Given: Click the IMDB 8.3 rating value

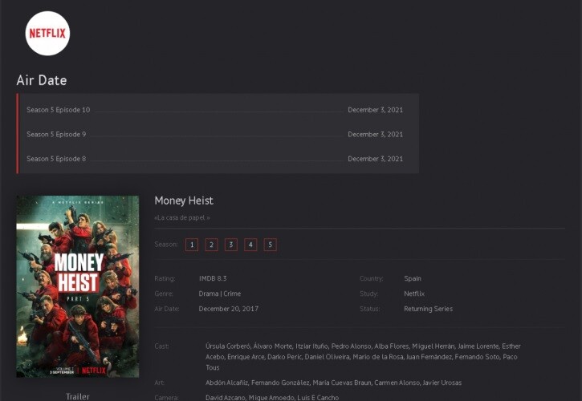Looking at the screenshot, I should tap(213, 278).
